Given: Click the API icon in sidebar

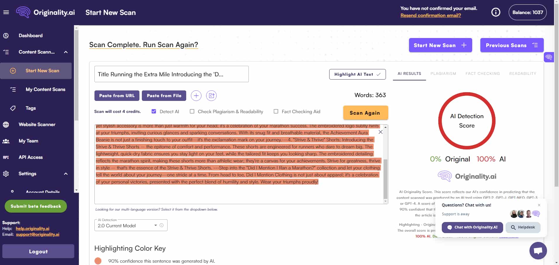Looking at the screenshot, I should [6, 157].
